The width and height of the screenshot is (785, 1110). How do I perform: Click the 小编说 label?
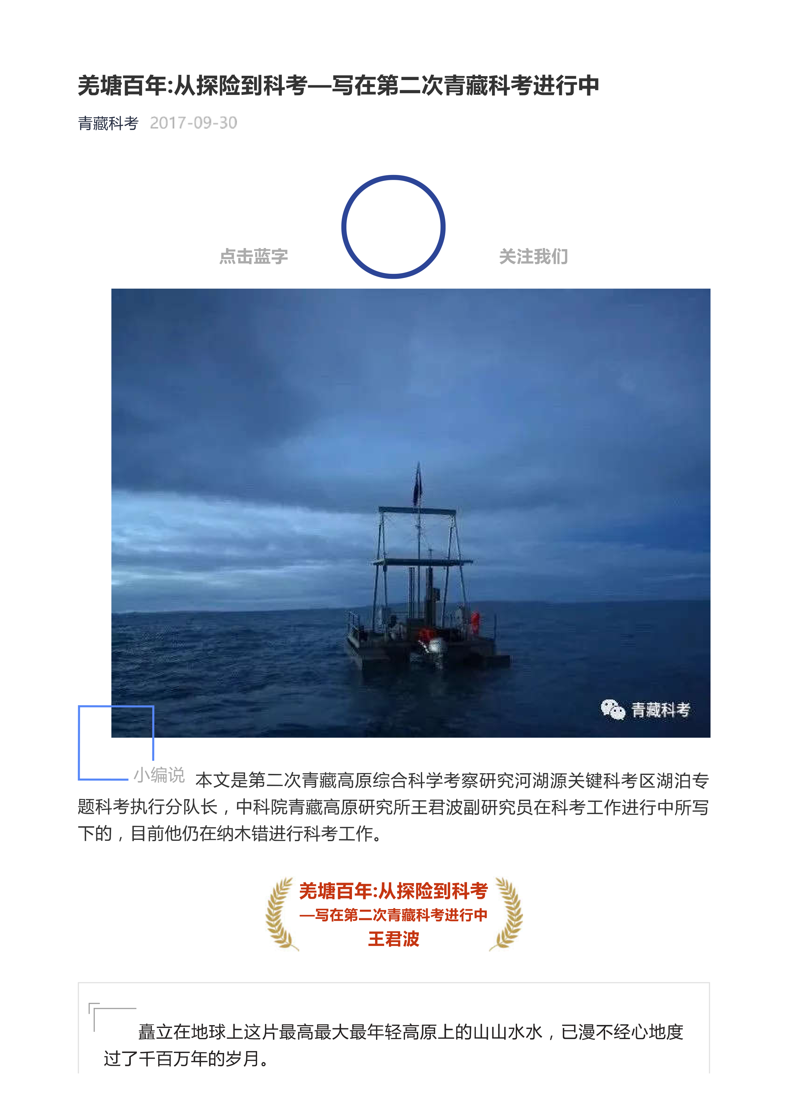point(159,775)
